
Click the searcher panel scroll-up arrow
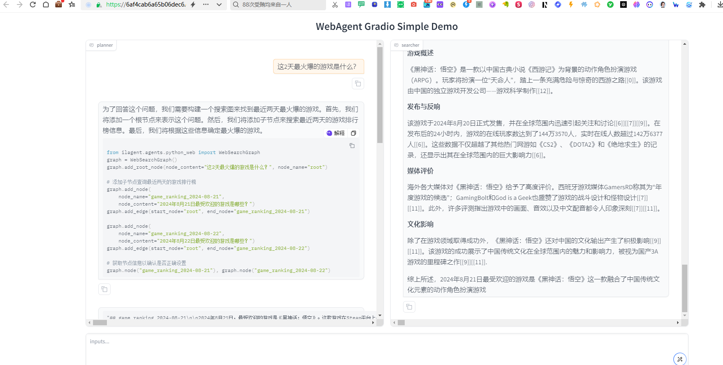pos(684,43)
